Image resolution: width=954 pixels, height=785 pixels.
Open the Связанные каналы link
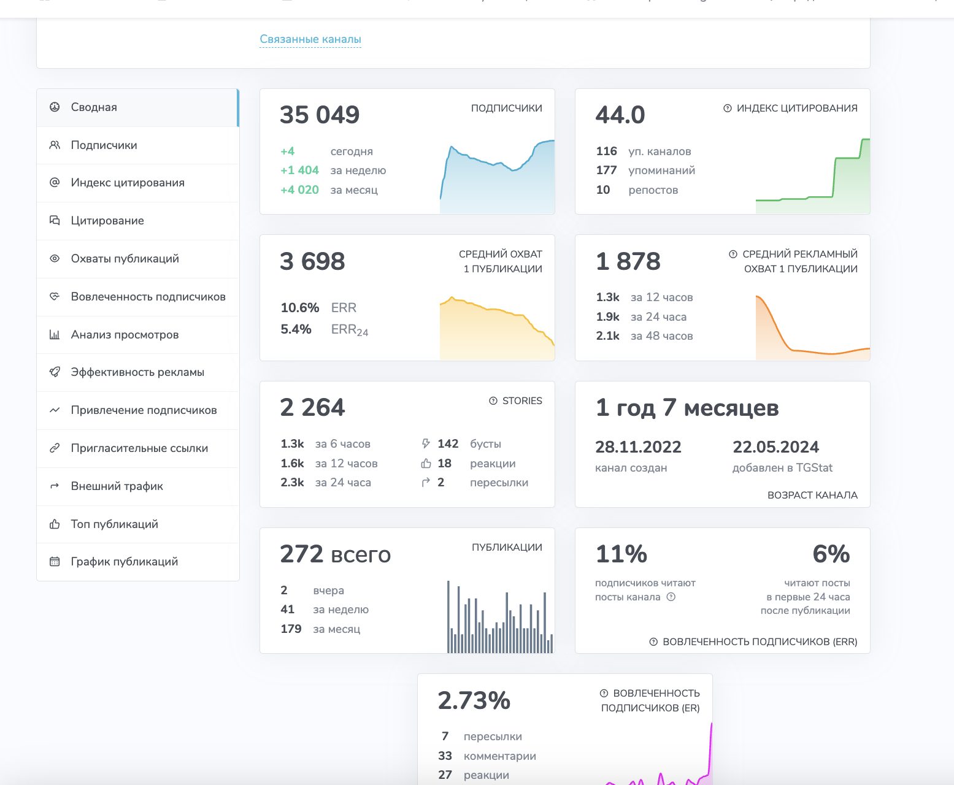[x=310, y=39]
